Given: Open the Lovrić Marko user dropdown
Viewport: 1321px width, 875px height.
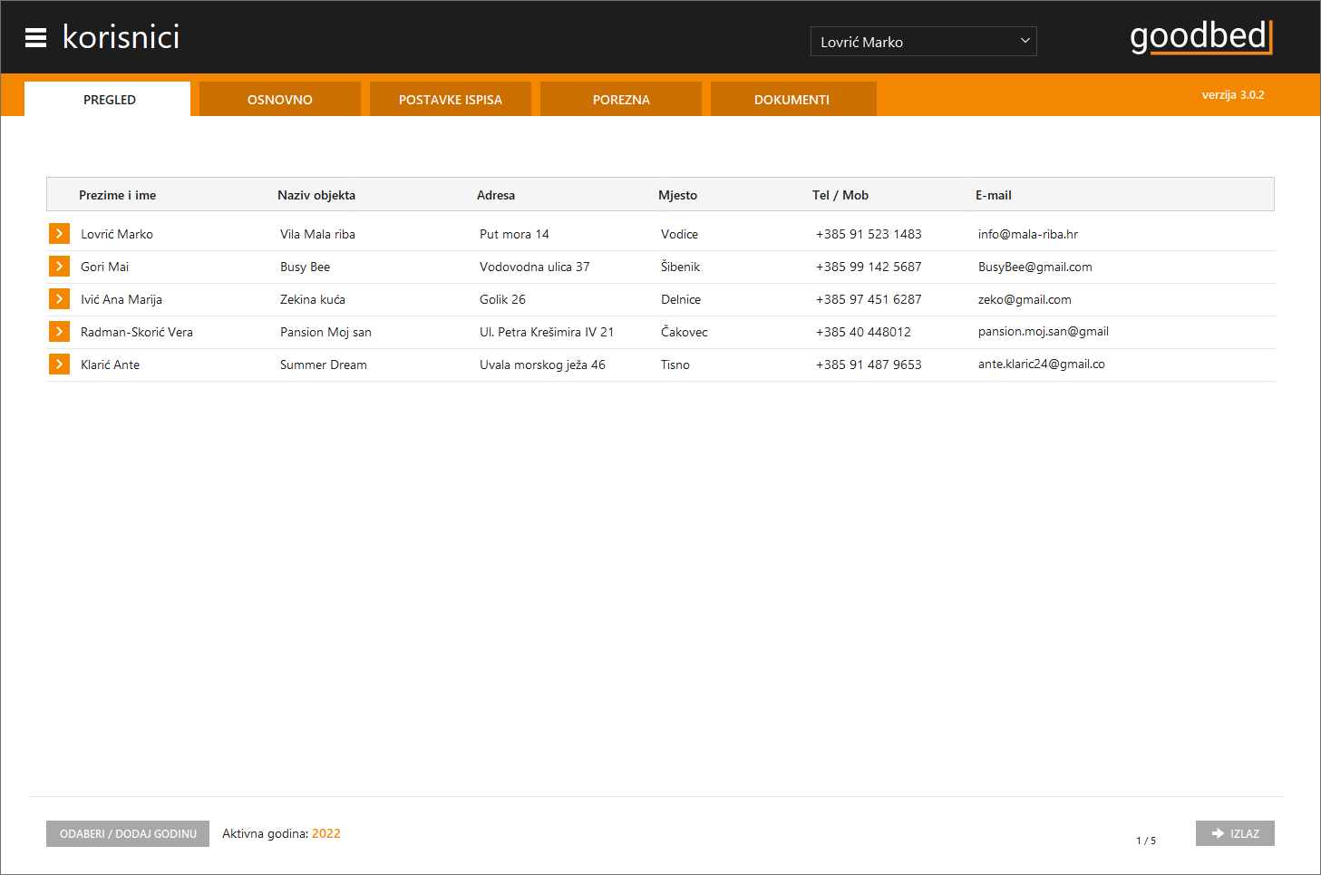Looking at the screenshot, I should click(x=923, y=42).
